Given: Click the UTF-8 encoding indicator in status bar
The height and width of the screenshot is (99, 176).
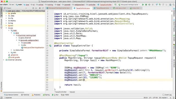Looking at the screenshot, I should coord(155,98).
